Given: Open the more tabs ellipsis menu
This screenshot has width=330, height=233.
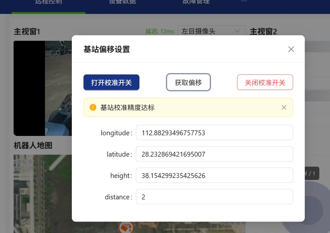Looking at the screenshot, I should click(244, 1).
